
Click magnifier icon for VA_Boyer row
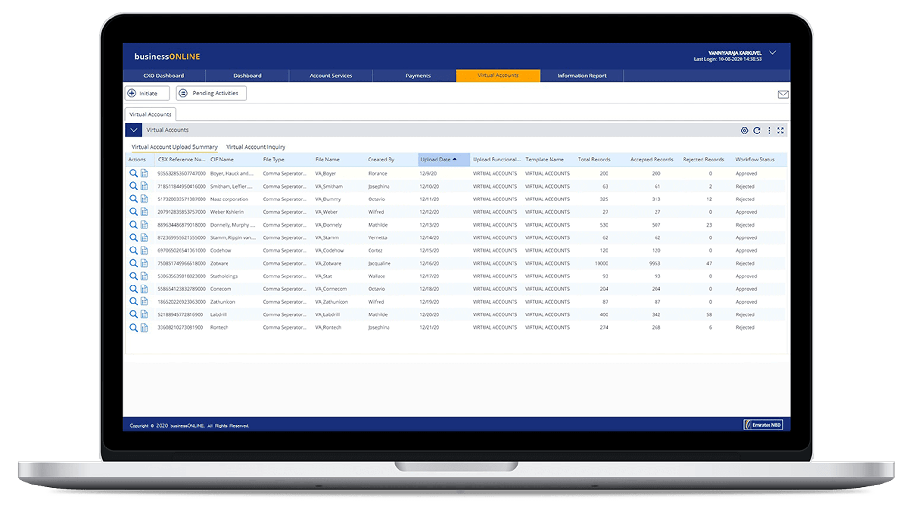(x=133, y=173)
